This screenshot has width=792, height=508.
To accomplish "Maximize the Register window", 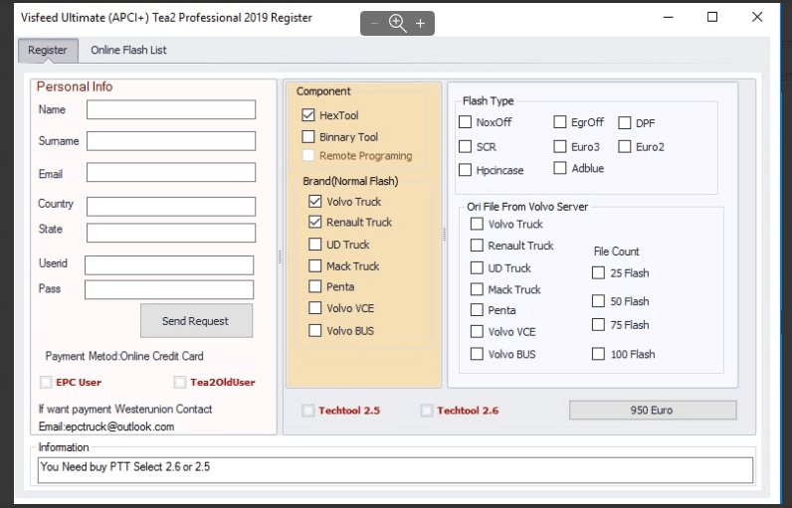I will pyautogui.click(x=712, y=17).
